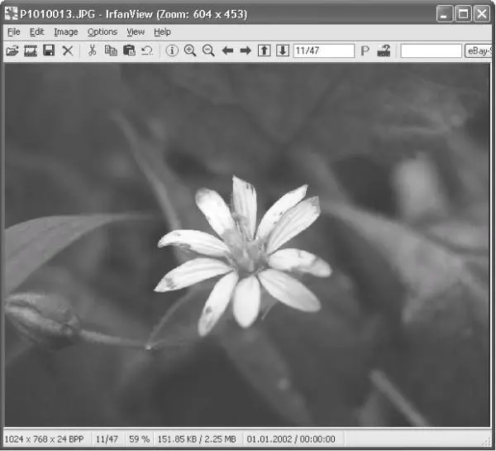The image size is (496, 451).
Task: Click the eBay toolbar button
Action: pos(479,51)
